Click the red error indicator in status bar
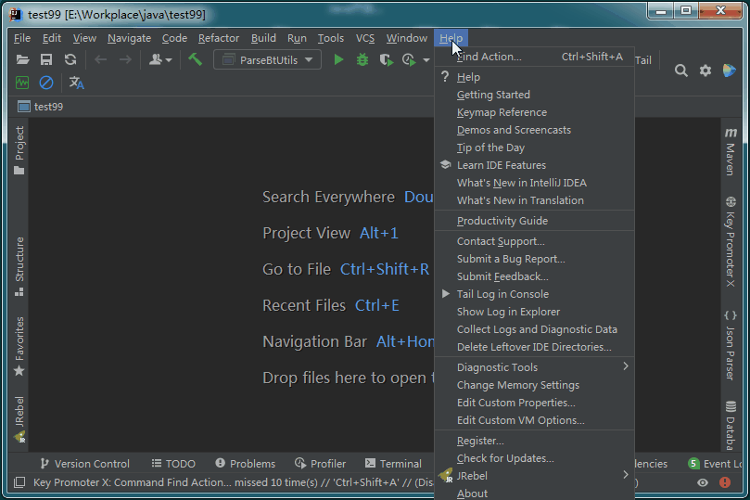Image resolution: width=750 pixels, height=500 pixels. point(725,482)
